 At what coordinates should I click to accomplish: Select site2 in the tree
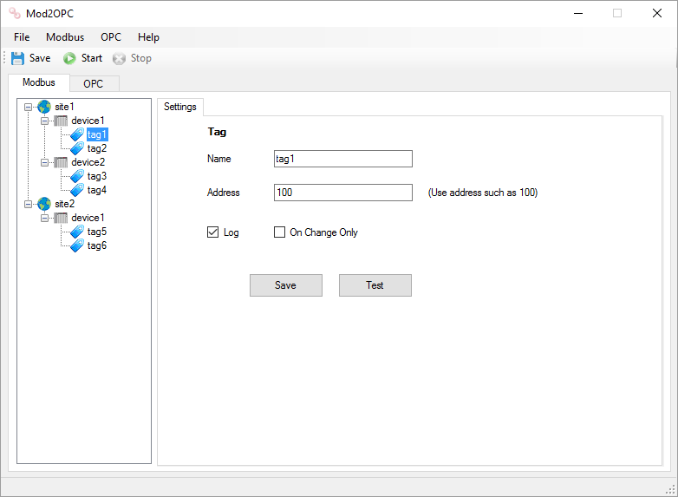64,204
